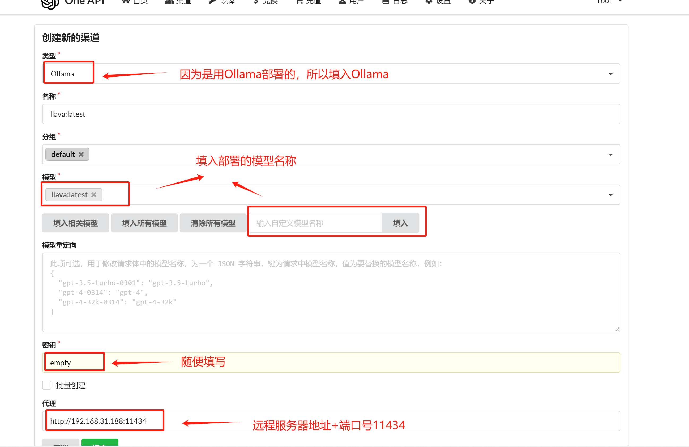The height and width of the screenshot is (447, 689).
Task: Grab the 模型重定向 textarea resize handle
Action: coord(617,329)
